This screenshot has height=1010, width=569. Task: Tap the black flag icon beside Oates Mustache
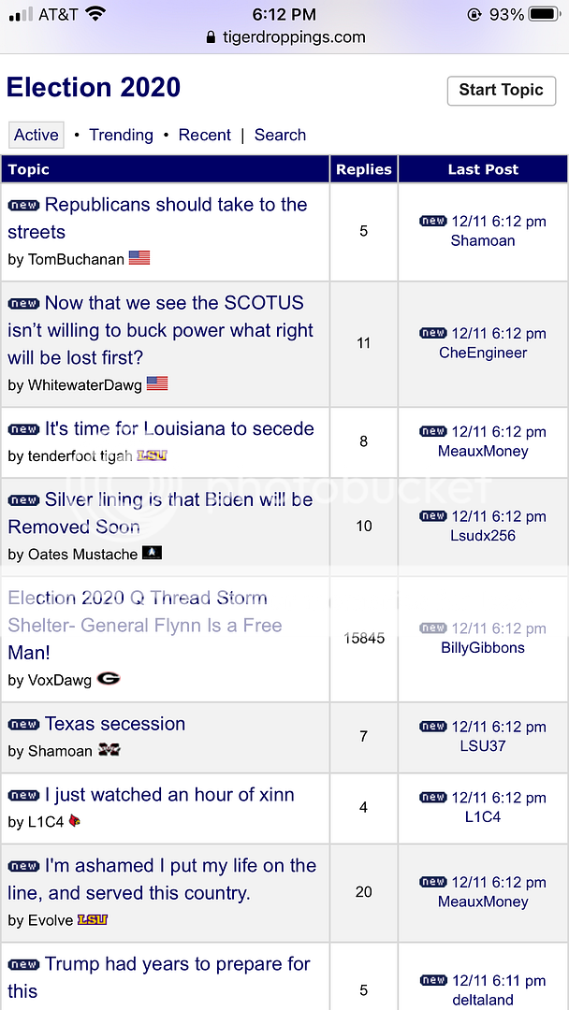[x=152, y=554]
